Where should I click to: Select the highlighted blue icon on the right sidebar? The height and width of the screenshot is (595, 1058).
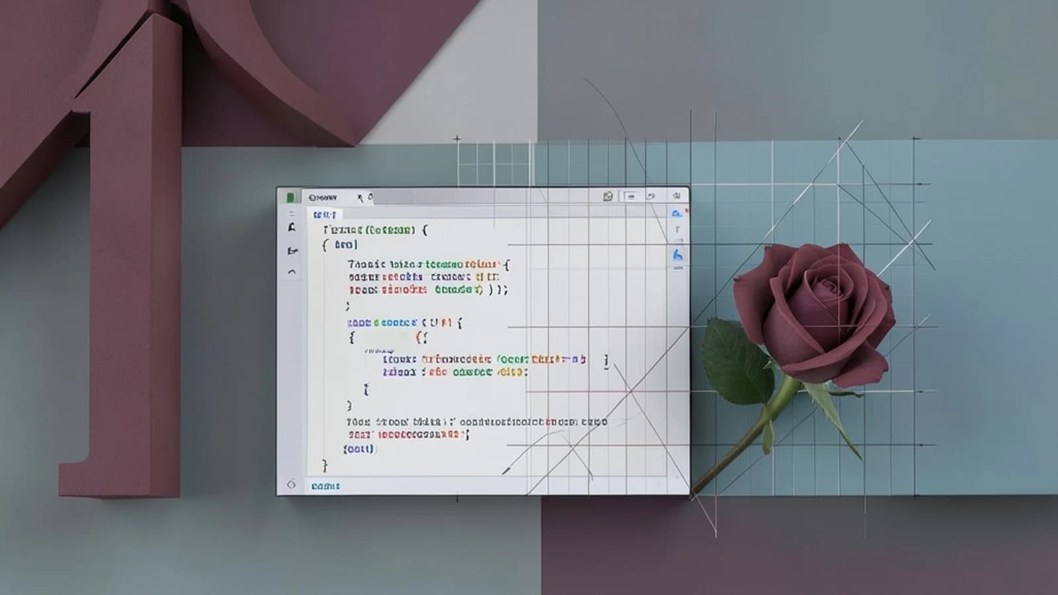click(677, 255)
